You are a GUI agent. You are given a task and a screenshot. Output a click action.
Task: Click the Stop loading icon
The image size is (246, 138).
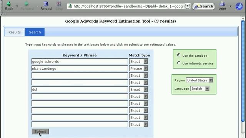pyautogui.click(x=59, y=6)
